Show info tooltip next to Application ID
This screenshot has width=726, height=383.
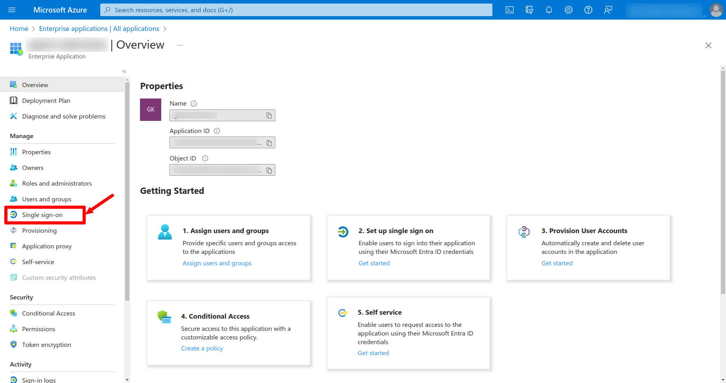coord(217,131)
